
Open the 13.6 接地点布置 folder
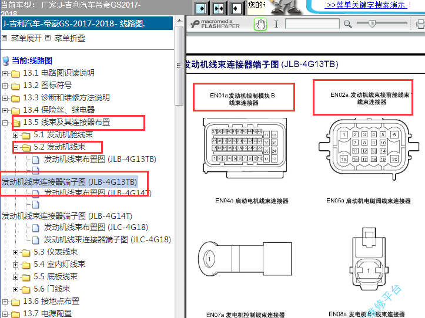click(51, 301)
